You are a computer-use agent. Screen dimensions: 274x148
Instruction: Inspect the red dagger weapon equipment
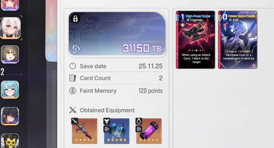pos(84,131)
